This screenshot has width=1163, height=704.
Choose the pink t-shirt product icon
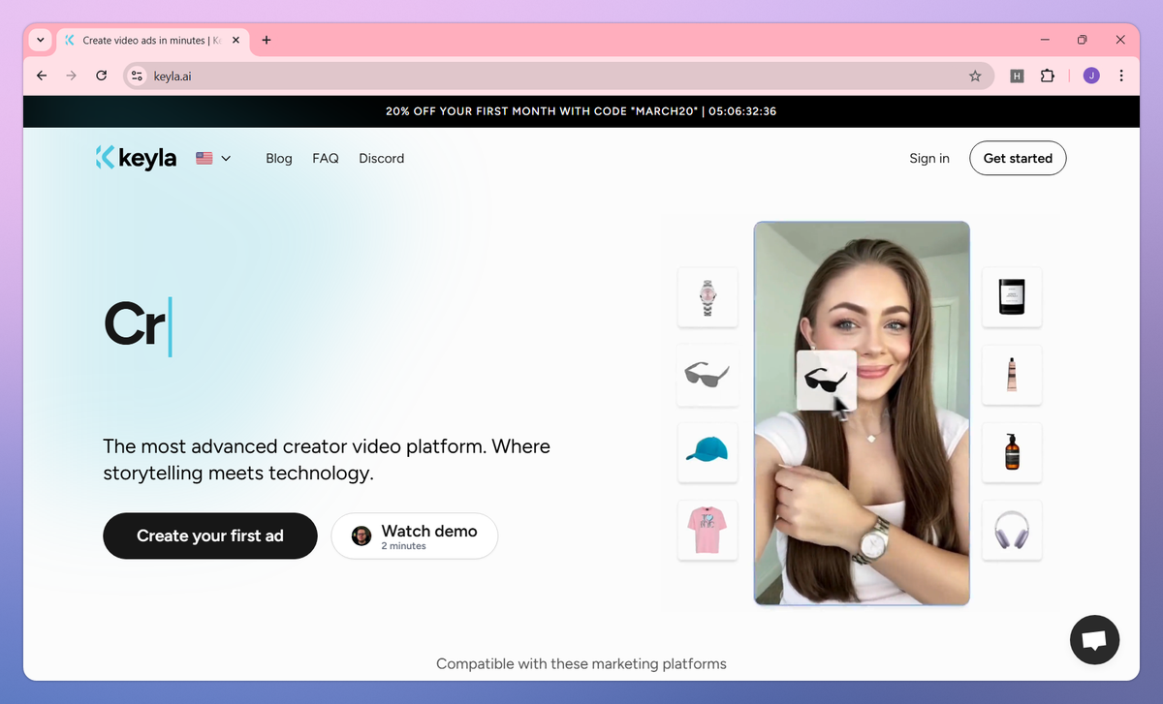point(707,530)
